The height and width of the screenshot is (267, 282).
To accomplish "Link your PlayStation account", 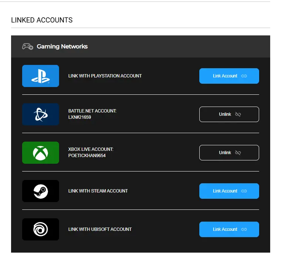I will [229, 76].
